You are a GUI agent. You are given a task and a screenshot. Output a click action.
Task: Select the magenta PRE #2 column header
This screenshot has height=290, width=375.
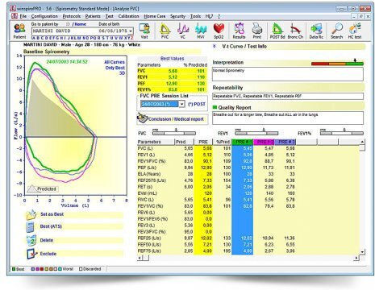coord(264,142)
